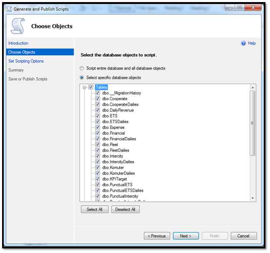The width and height of the screenshot is (270, 253).
Task: Open Set Scripting Options step
Action: tap(26, 61)
